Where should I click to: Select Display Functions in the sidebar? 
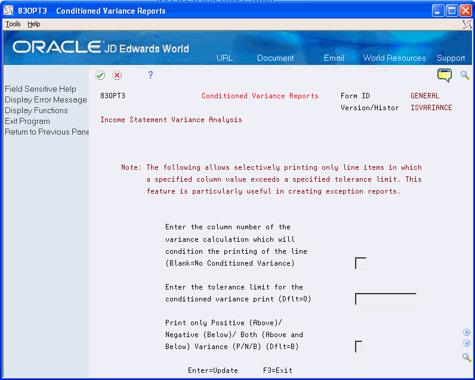36,110
